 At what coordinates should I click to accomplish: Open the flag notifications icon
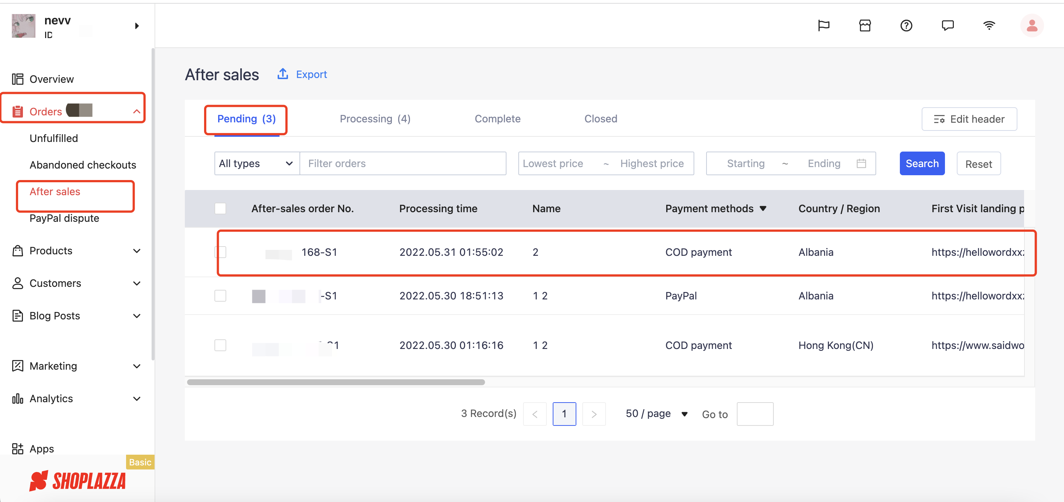click(x=824, y=26)
